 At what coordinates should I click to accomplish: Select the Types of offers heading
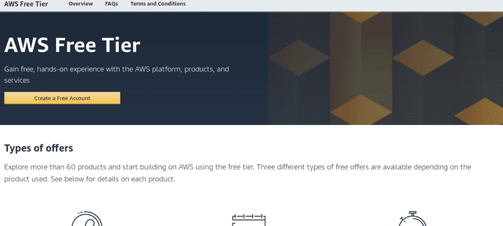coord(38,148)
